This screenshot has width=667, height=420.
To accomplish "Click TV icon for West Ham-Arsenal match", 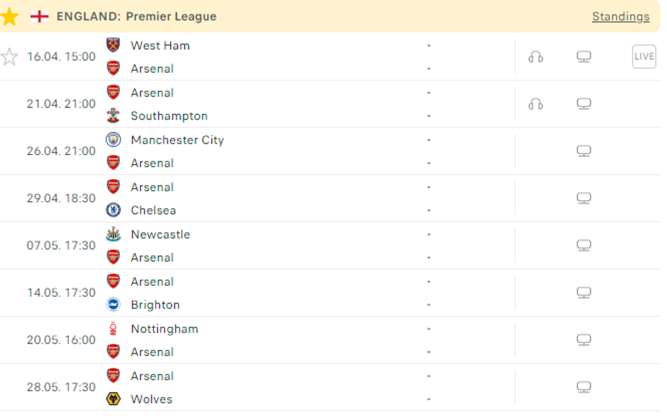I will [x=583, y=56].
